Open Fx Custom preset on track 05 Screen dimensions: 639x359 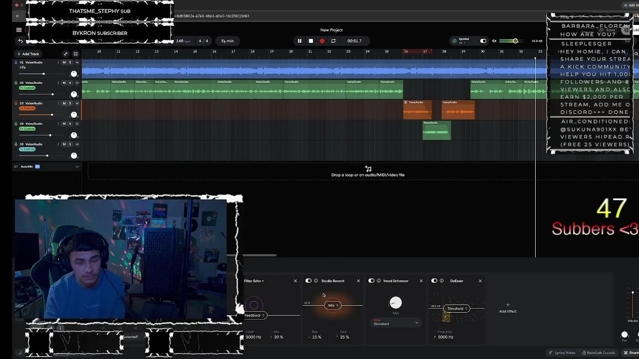click(x=27, y=149)
